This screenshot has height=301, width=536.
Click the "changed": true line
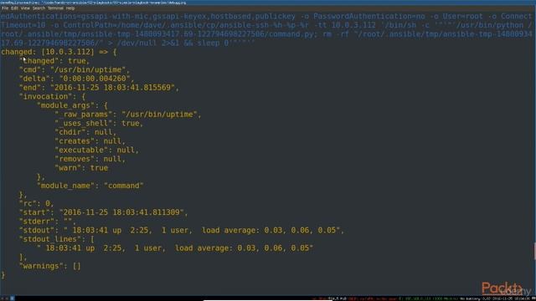tap(54, 61)
